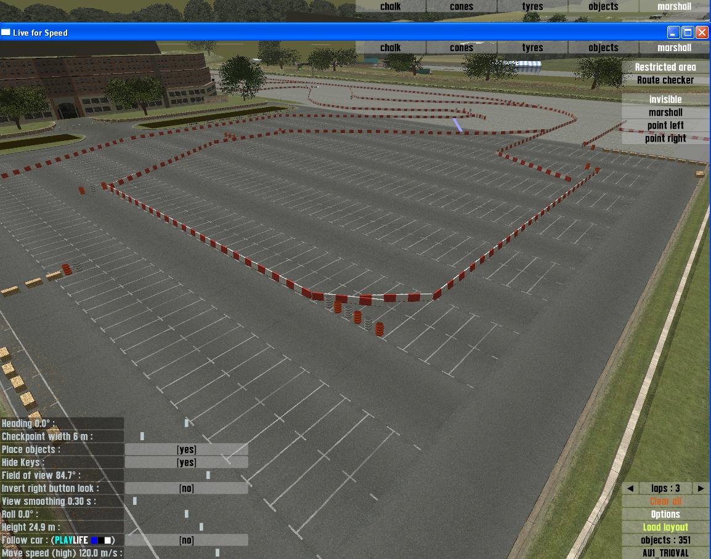This screenshot has height=559, width=711.
Task: Click chalk tab in the background window
Action: pyautogui.click(x=391, y=6)
